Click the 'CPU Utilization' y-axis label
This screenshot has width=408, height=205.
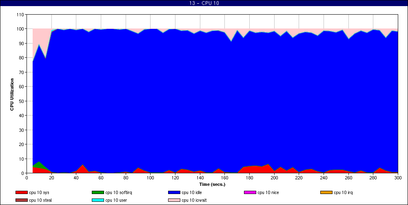click(12, 94)
